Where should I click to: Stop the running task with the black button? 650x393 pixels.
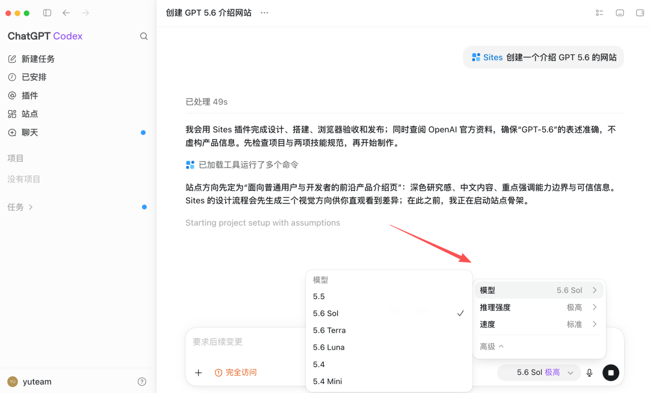tap(611, 373)
